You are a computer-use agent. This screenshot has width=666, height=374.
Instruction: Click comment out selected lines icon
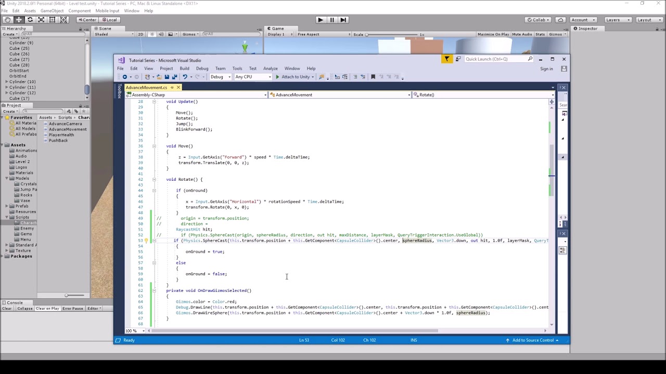[x=355, y=77]
